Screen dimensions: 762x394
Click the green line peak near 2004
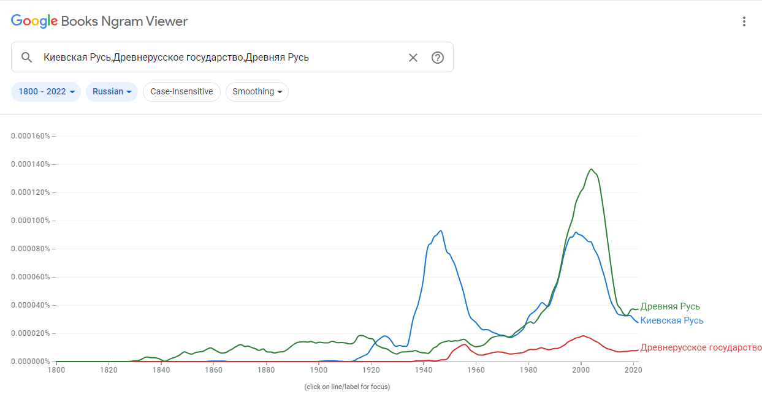pos(591,169)
